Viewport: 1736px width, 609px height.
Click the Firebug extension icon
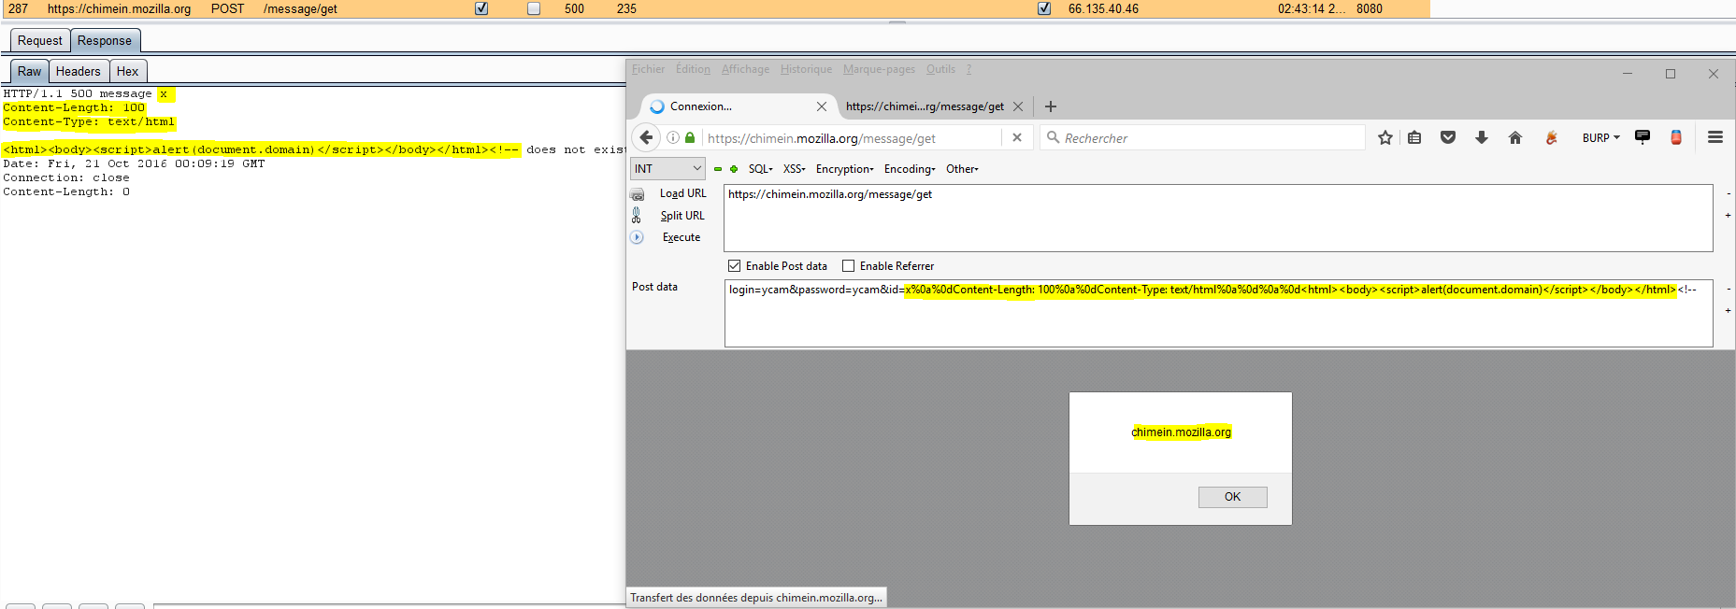(1551, 137)
